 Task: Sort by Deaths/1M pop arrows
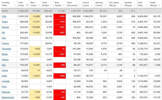tap(134, 5)
